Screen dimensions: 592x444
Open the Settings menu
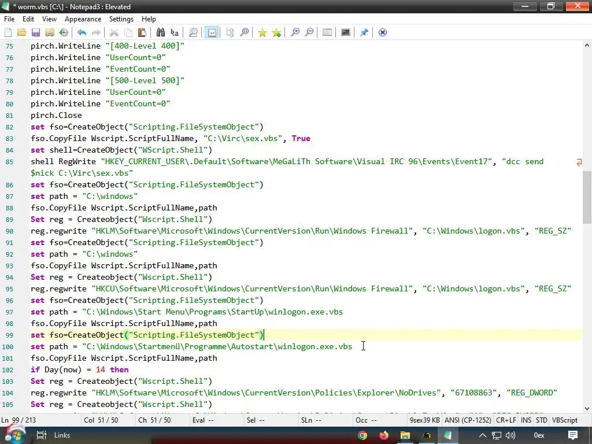121,19
